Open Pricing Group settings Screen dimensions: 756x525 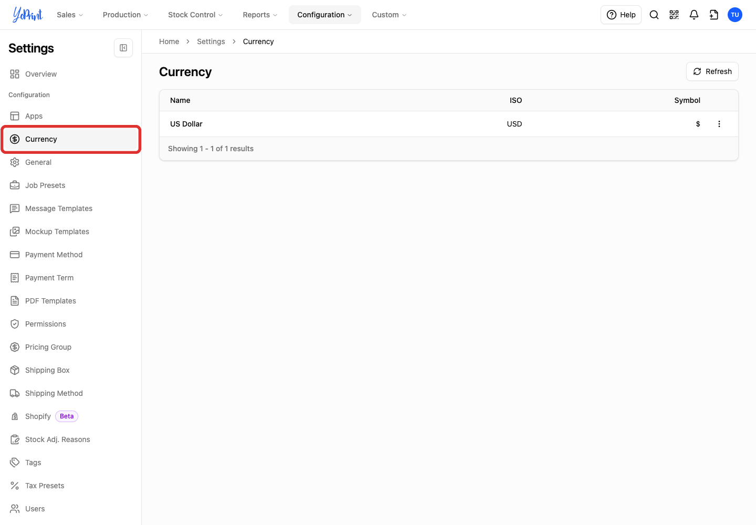71,347
